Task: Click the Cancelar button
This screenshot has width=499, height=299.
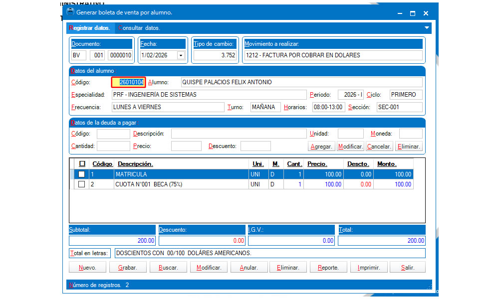Action: tap(379, 147)
